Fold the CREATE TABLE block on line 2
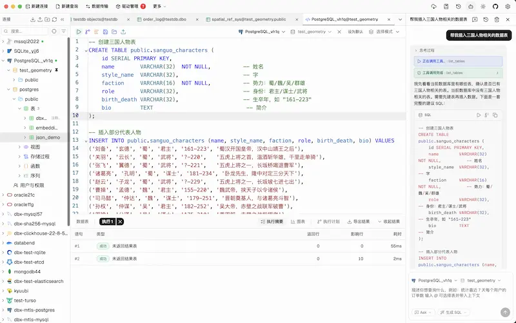 coord(86,51)
